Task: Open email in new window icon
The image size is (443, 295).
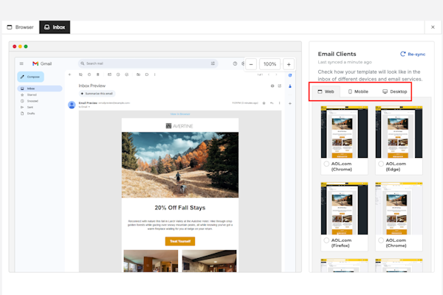Action: [279, 86]
